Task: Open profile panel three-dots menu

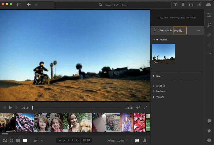Action: [x=198, y=31]
